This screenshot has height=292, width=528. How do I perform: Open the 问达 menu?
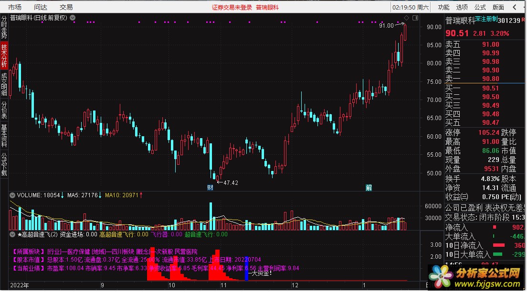coord(41,7)
